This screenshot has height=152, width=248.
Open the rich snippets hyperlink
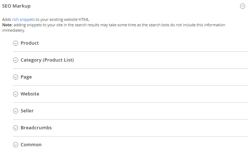[x=23, y=19]
